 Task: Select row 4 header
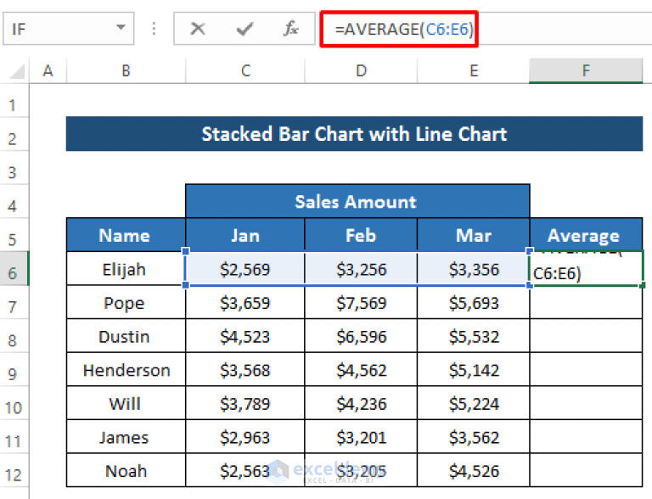point(14,202)
